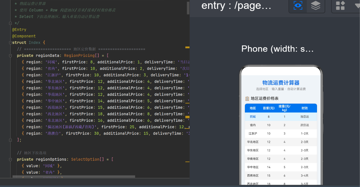360x187 pixels.
Task: Click the { value: '省内' } line
Action: (x=42, y=173)
